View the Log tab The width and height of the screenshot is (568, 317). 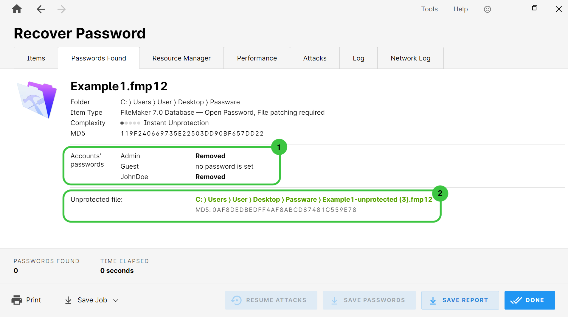[359, 58]
